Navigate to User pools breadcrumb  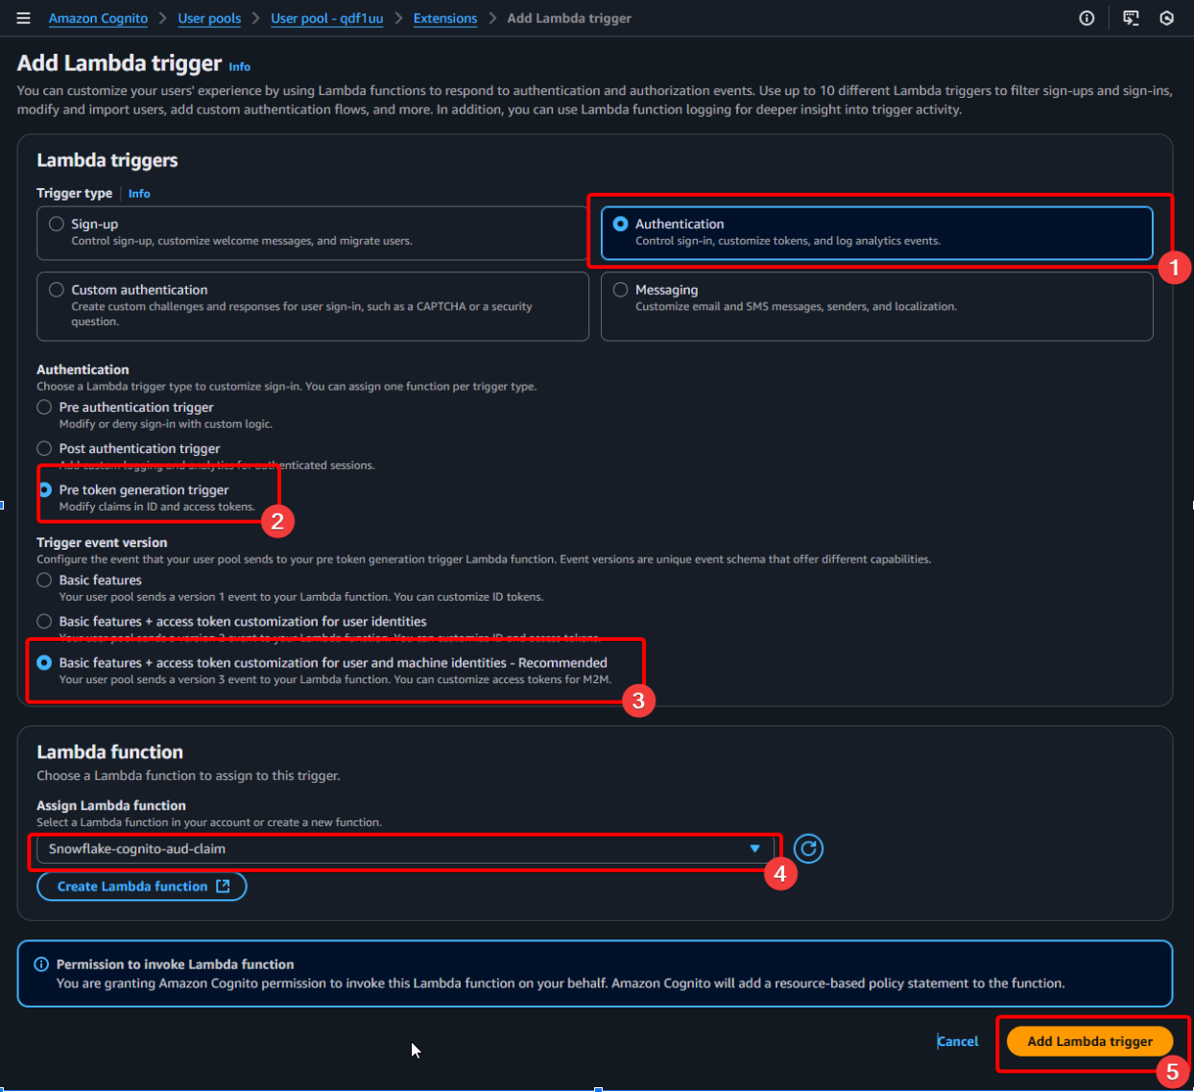[x=209, y=18]
